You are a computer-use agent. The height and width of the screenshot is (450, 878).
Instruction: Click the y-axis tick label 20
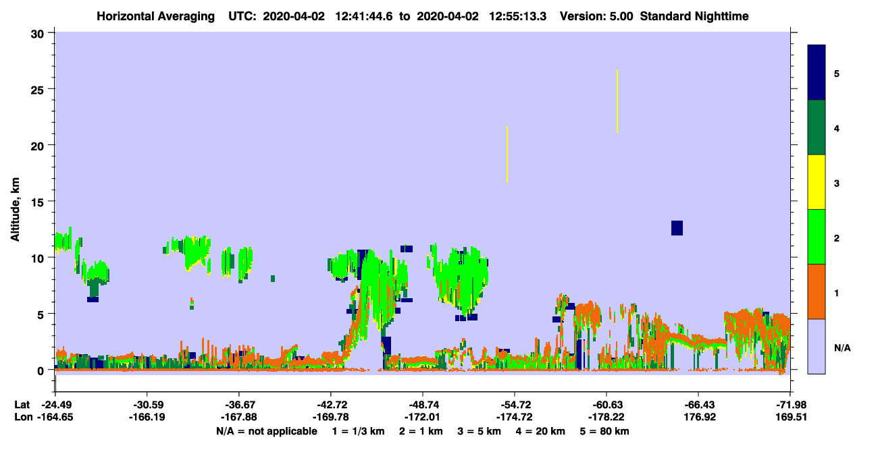pyautogui.click(x=38, y=146)
